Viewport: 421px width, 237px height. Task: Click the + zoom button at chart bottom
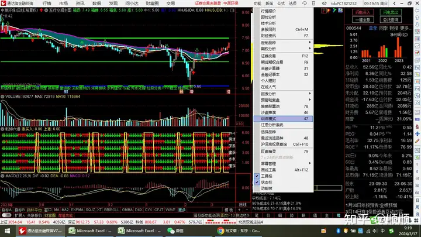click(239, 209)
